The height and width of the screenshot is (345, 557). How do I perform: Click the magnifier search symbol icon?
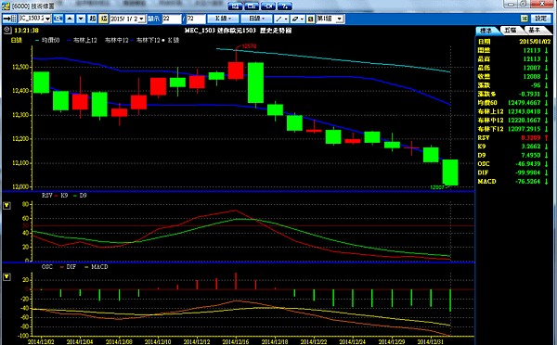pos(58,19)
